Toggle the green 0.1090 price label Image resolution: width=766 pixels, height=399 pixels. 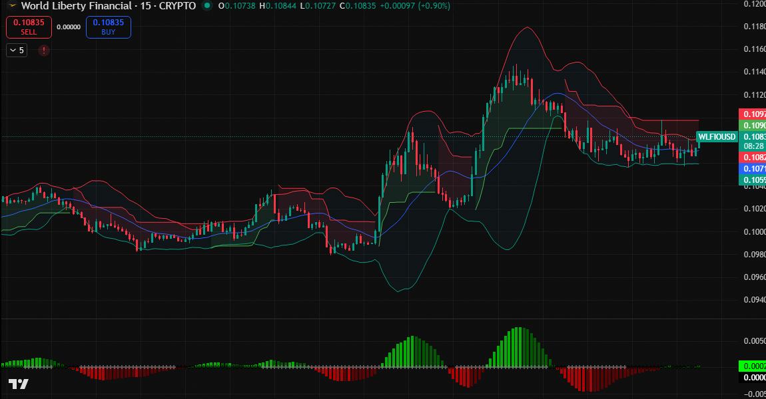coord(753,124)
